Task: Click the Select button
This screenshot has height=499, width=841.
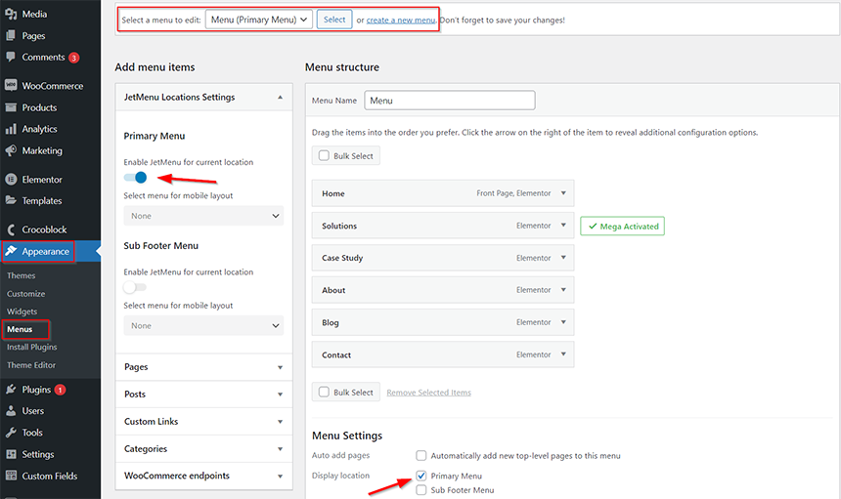Action: tap(334, 20)
